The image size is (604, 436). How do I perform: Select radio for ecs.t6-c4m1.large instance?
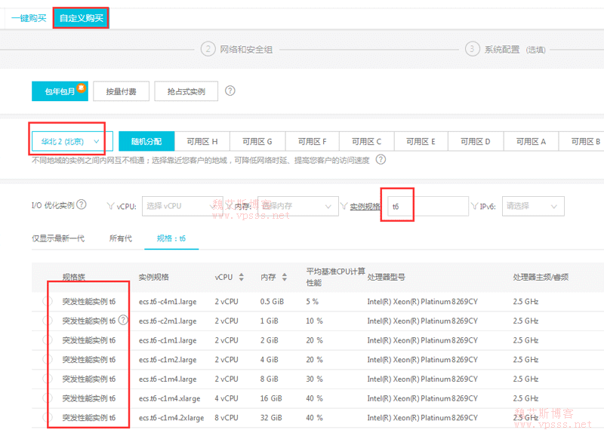coord(48,302)
